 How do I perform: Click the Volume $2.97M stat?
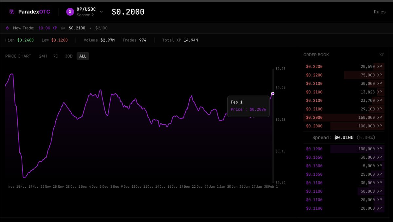coord(99,40)
